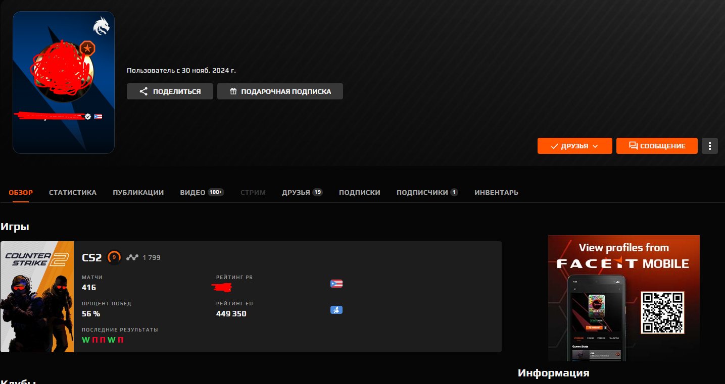
Task: Click the Counter-Strike 2 game cover image
Action: pos(37,297)
